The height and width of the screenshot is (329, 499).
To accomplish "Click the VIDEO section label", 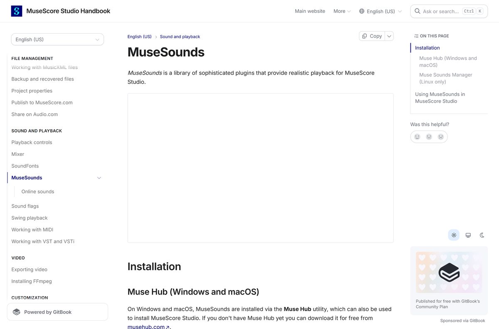I will click(18, 258).
